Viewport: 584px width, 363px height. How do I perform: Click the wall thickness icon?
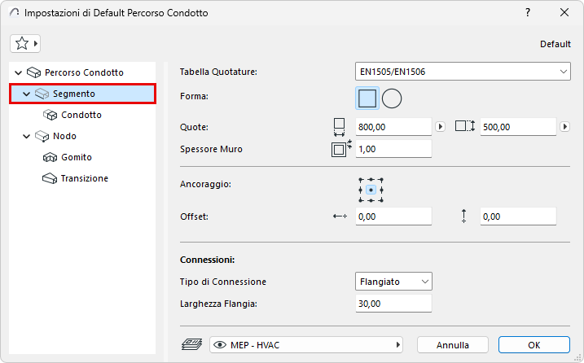341,149
